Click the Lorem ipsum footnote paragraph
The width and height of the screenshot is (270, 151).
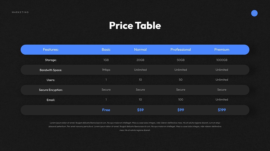pos(135,126)
